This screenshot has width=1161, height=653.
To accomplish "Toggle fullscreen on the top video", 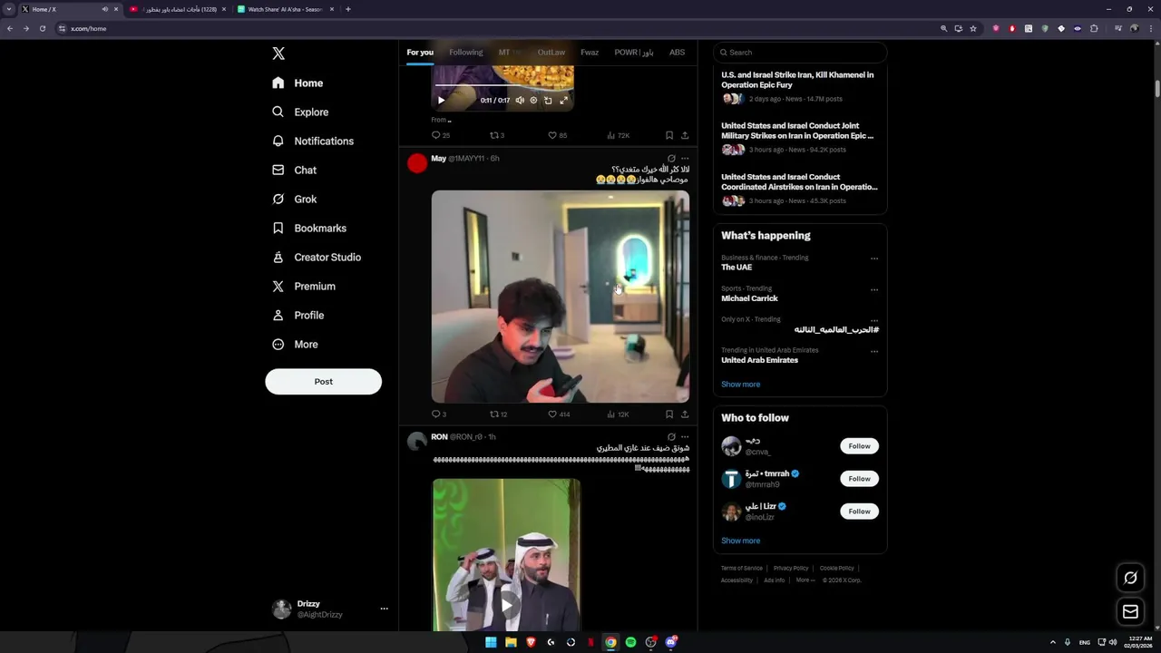I will coord(563,100).
